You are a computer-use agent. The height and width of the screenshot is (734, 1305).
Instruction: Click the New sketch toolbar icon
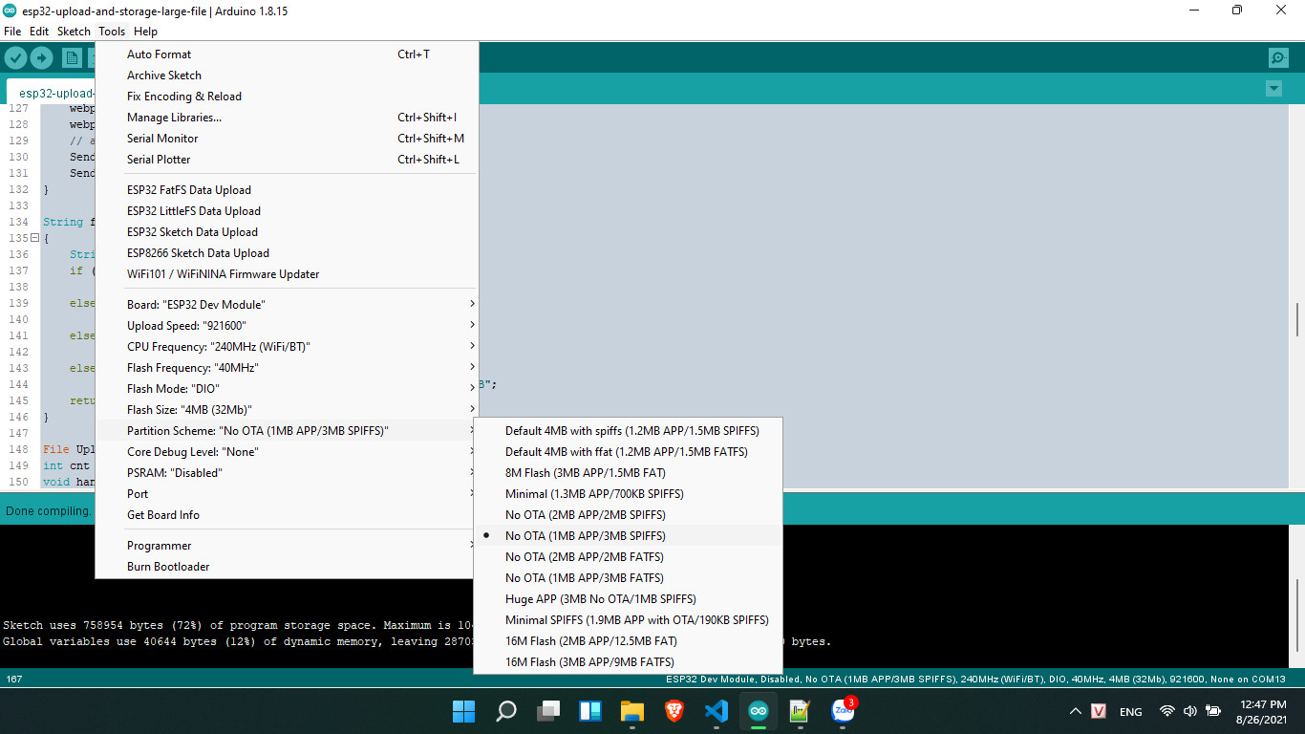(72, 57)
